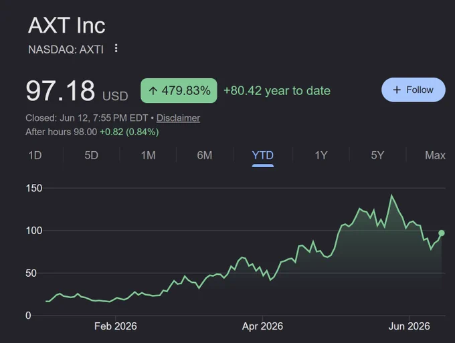This screenshot has width=455, height=343.
Task: Open the Disclaimer link
Action: 178,118
